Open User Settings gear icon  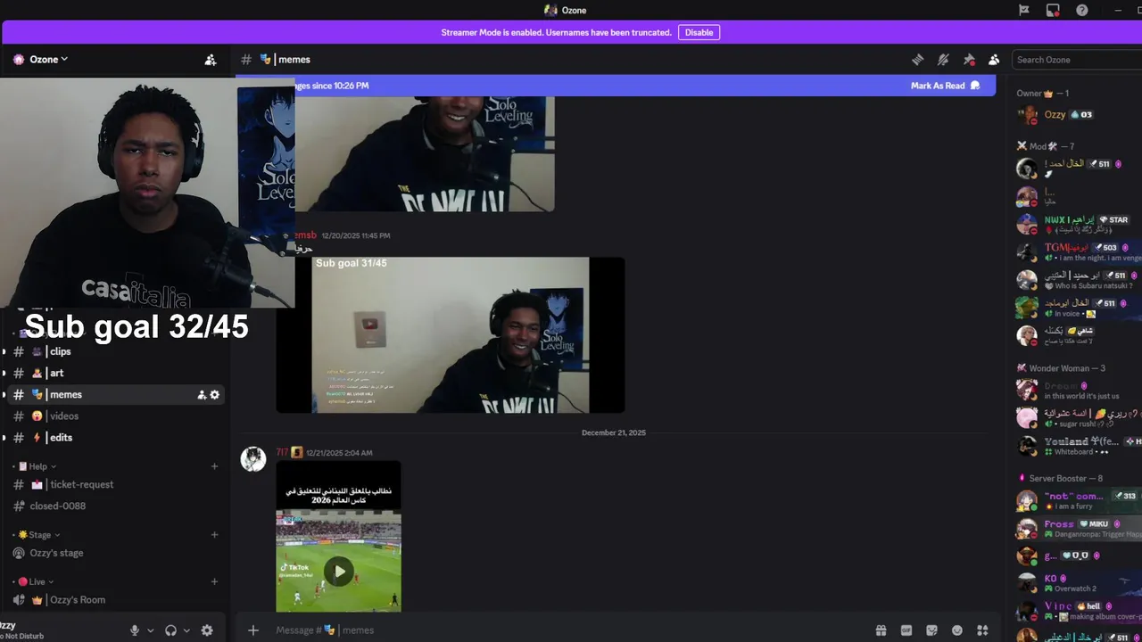coord(207,630)
